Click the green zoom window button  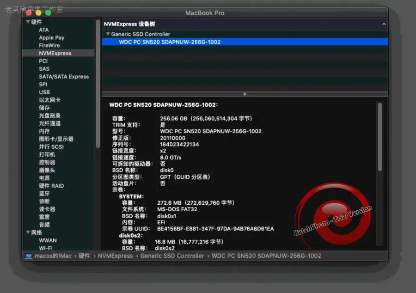48,13
